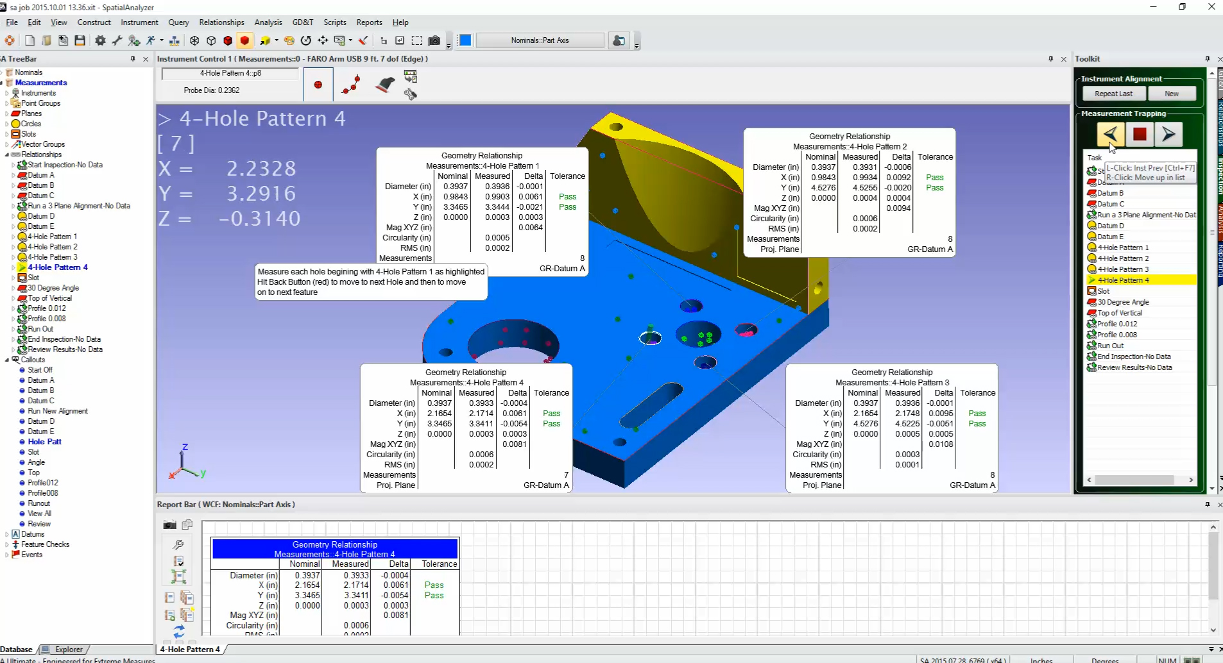Open the dropdown next to the running man icon

162,42
